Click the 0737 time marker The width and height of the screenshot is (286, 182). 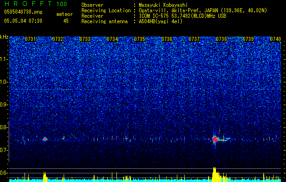[194, 39]
